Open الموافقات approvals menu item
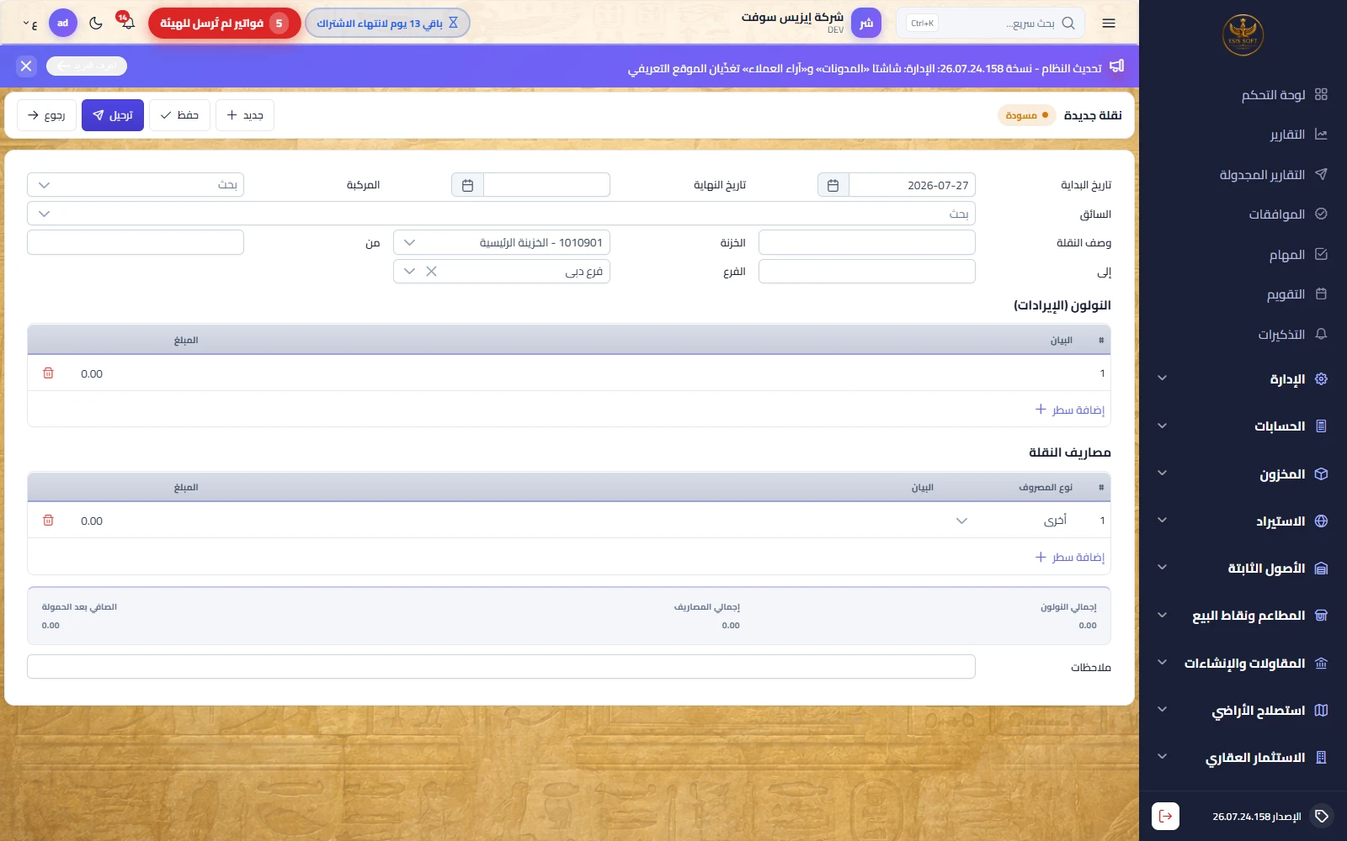The image size is (1347, 841). coord(1287,214)
